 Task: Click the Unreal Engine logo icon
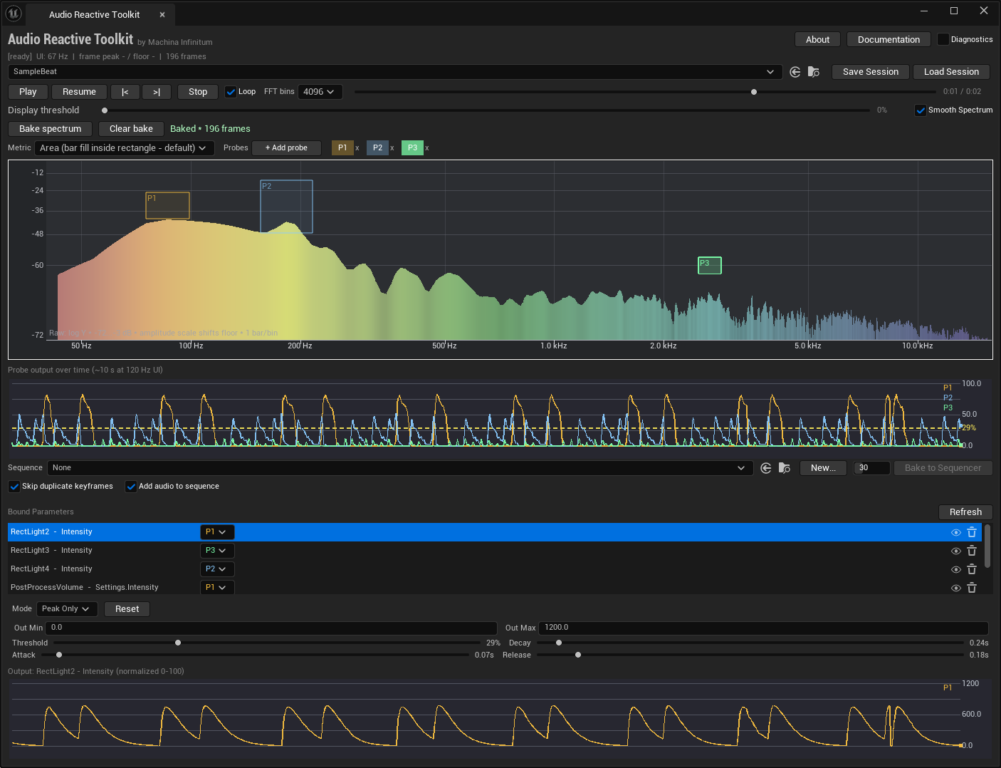[x=14, y=13]
